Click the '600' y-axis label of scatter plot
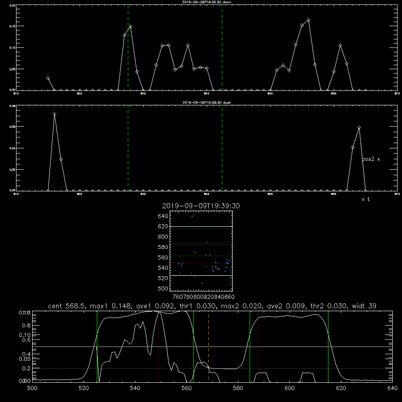Screen dimensions: 402x402 163,237
